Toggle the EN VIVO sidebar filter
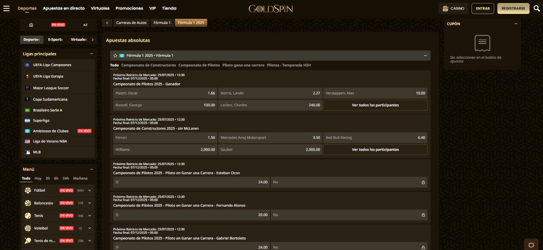Screen dimensions: 543x250 (58, 25)
